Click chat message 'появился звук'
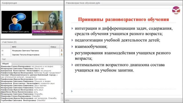183x103 pixels. (47, 83)
